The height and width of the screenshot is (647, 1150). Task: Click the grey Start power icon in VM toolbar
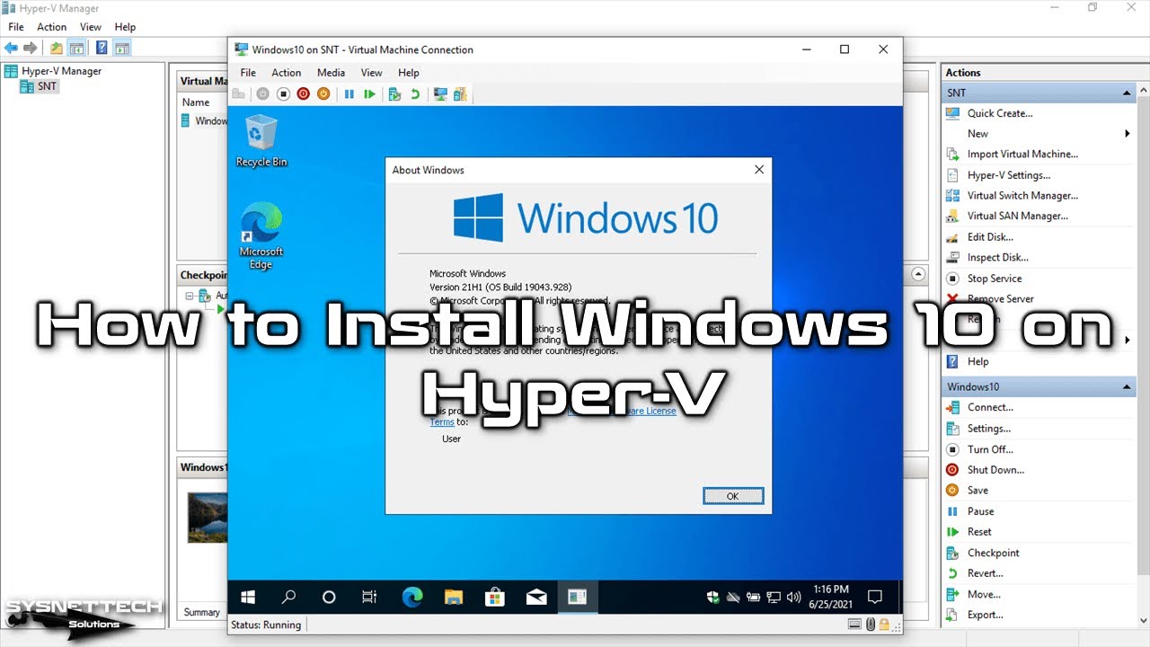[262, 93]
